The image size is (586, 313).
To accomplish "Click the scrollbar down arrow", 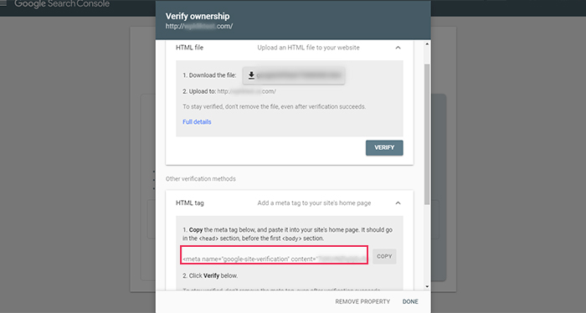I will (427, 286).
